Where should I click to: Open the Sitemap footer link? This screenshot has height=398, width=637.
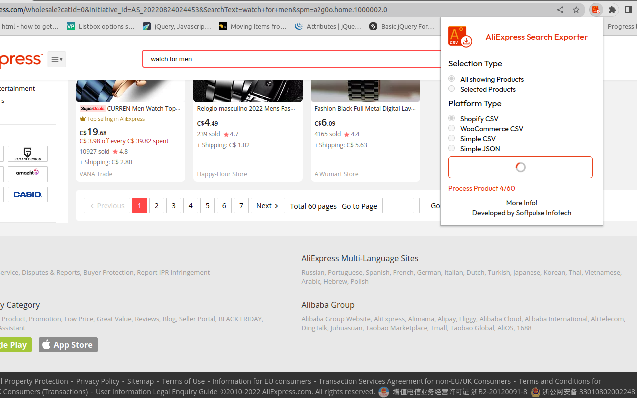[140, 381]
